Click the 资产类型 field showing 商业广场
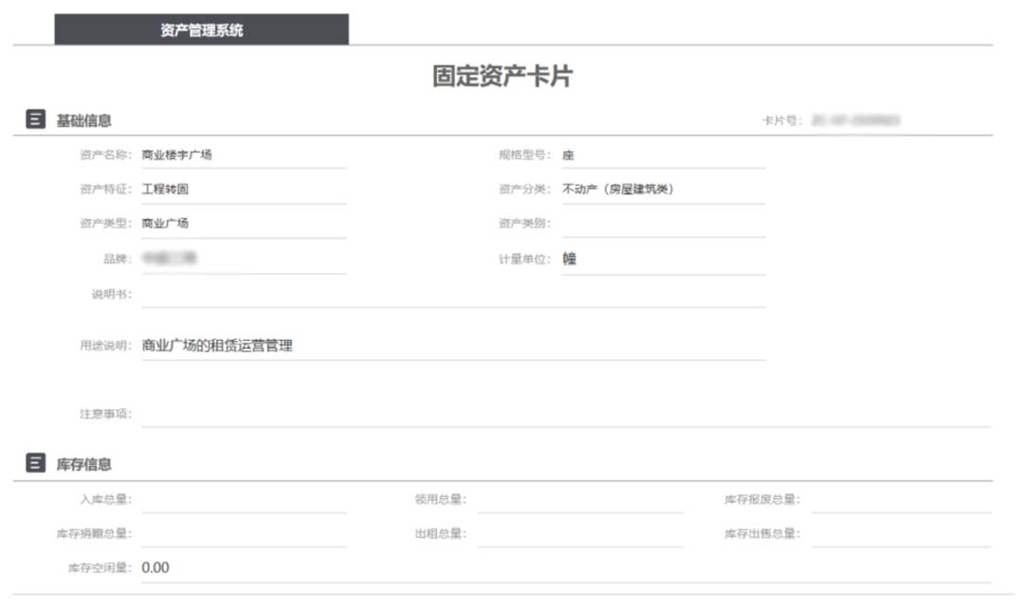 (244, 224)
